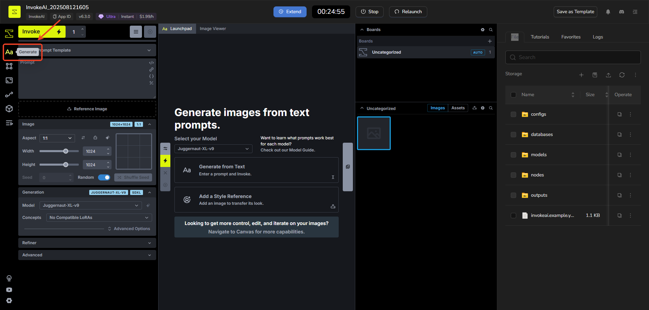
Task: Check the invokeai.example.y... file checkbox
Action: coord(513,216)
